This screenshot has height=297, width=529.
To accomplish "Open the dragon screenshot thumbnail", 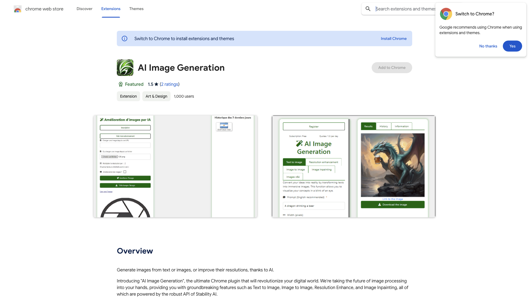I will [353, 166].
